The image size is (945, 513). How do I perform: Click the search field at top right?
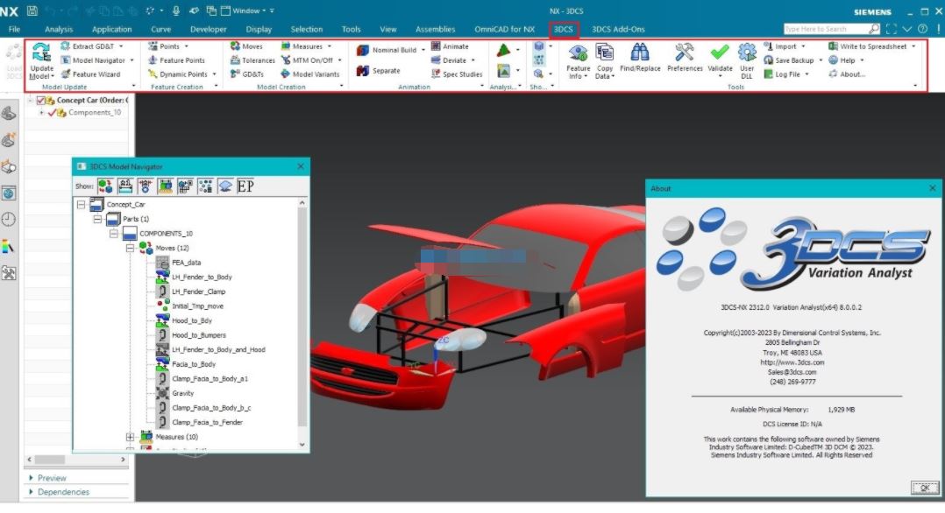pos(828,28)
